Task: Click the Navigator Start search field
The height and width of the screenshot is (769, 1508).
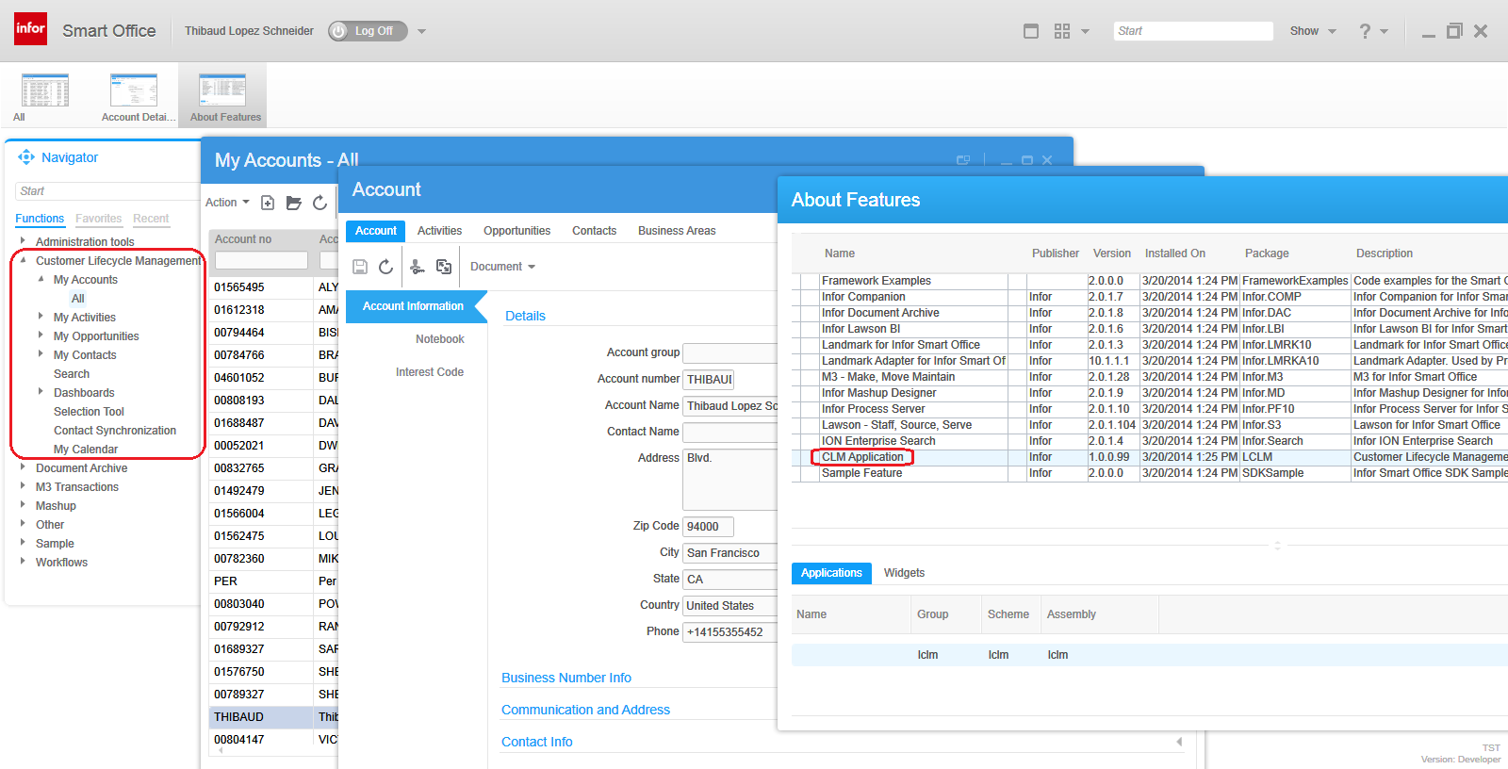Action: [106, 191]
